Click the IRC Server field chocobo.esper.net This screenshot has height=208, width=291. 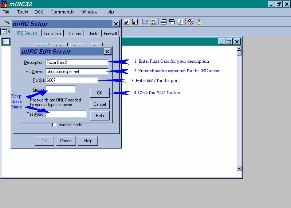(x=77, y=72)
